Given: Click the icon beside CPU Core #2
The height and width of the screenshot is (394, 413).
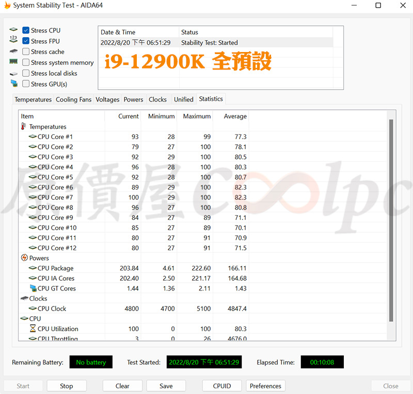Looking at the screenshot, I should (x=33, y=146).
